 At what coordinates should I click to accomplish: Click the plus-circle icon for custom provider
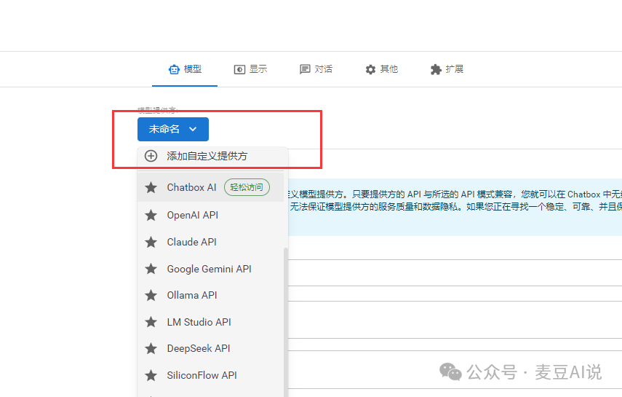click(151, 156)
